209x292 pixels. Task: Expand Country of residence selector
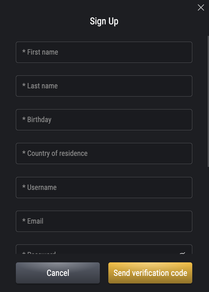coord(104,153)
